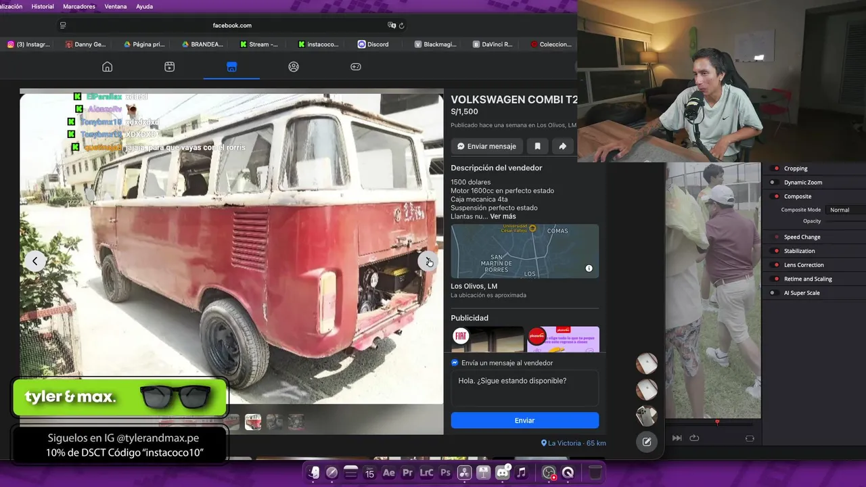Viewport: 866px width, 487px height.
Task: Show the previous listing photo arrow
Action: coord(35,261)
